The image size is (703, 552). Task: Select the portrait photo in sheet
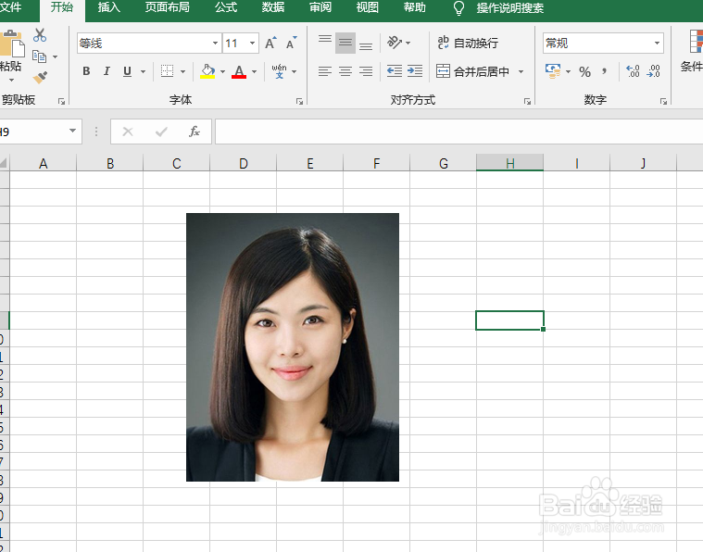tap(293, 347)
